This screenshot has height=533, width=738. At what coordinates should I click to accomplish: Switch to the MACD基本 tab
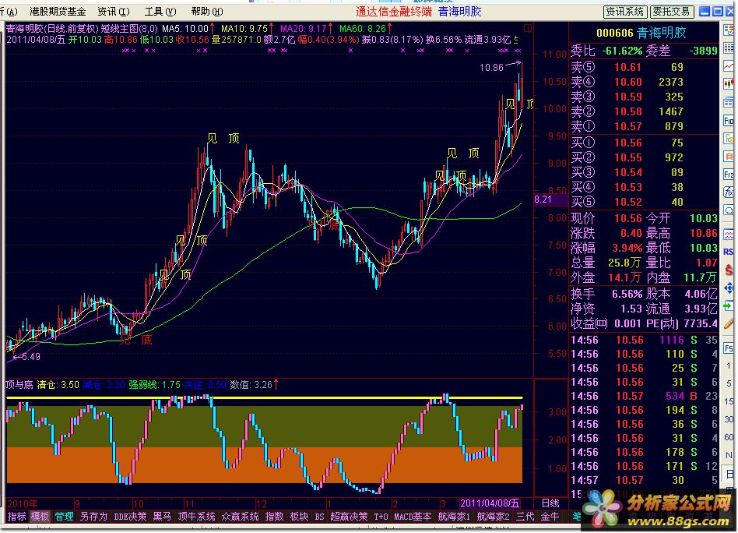click(x=413, y=517)
